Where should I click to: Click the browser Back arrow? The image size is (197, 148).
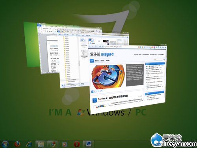click(90, 46)
